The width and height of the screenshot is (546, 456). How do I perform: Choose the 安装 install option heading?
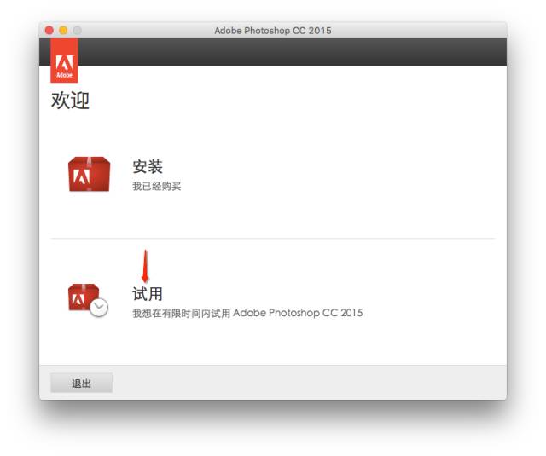tap(148, 166)
